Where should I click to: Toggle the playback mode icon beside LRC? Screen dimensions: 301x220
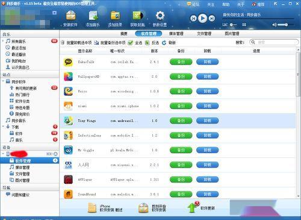pyautogui.click(x=244, y=25)
